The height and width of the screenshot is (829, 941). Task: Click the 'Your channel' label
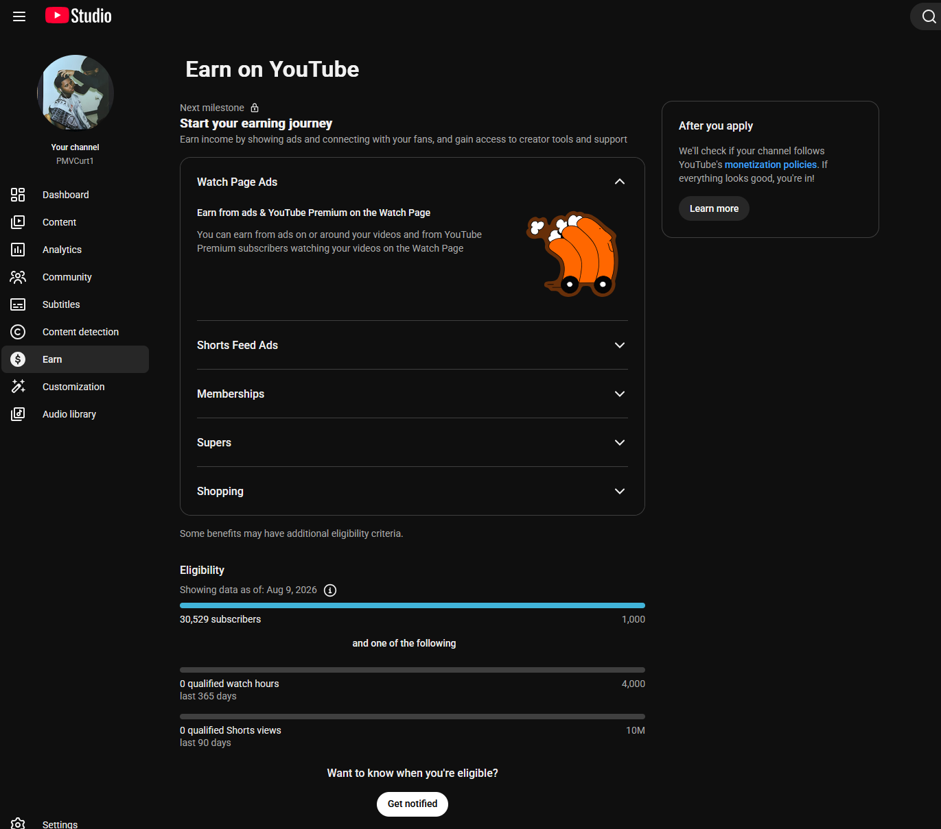click(75, 147)
